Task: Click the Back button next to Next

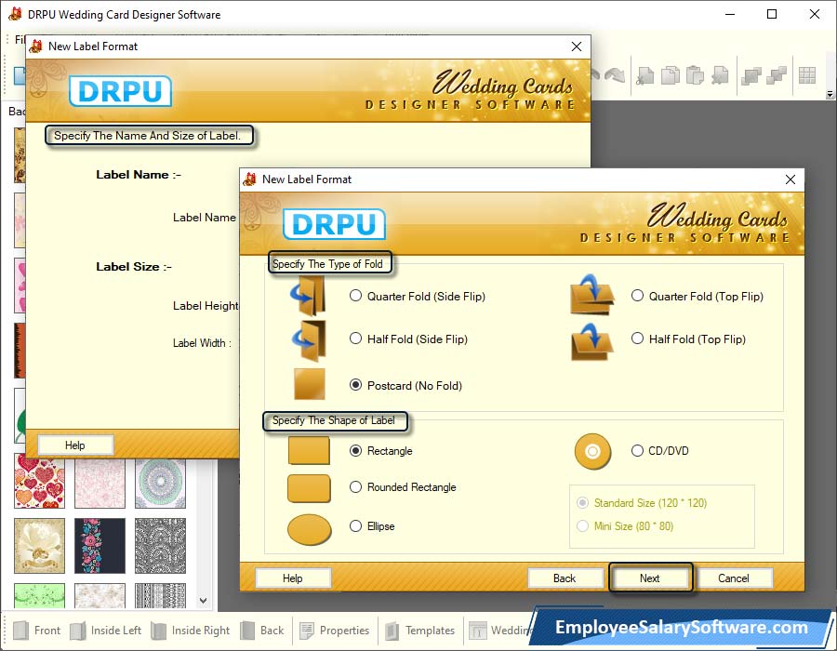Action: tap(565, 578)
